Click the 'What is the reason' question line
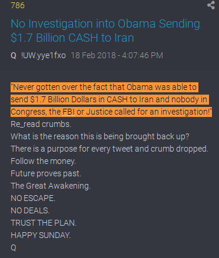219x258 pixels. tap(100, 136)
